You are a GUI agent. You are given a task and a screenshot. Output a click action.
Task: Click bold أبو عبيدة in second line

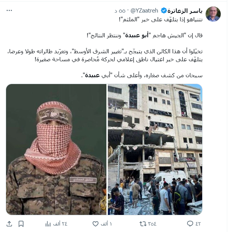137,35
